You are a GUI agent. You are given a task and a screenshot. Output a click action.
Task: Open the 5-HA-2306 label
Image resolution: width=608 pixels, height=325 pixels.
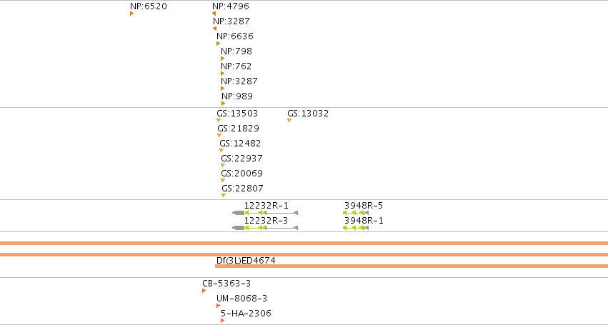click(246, 314)
